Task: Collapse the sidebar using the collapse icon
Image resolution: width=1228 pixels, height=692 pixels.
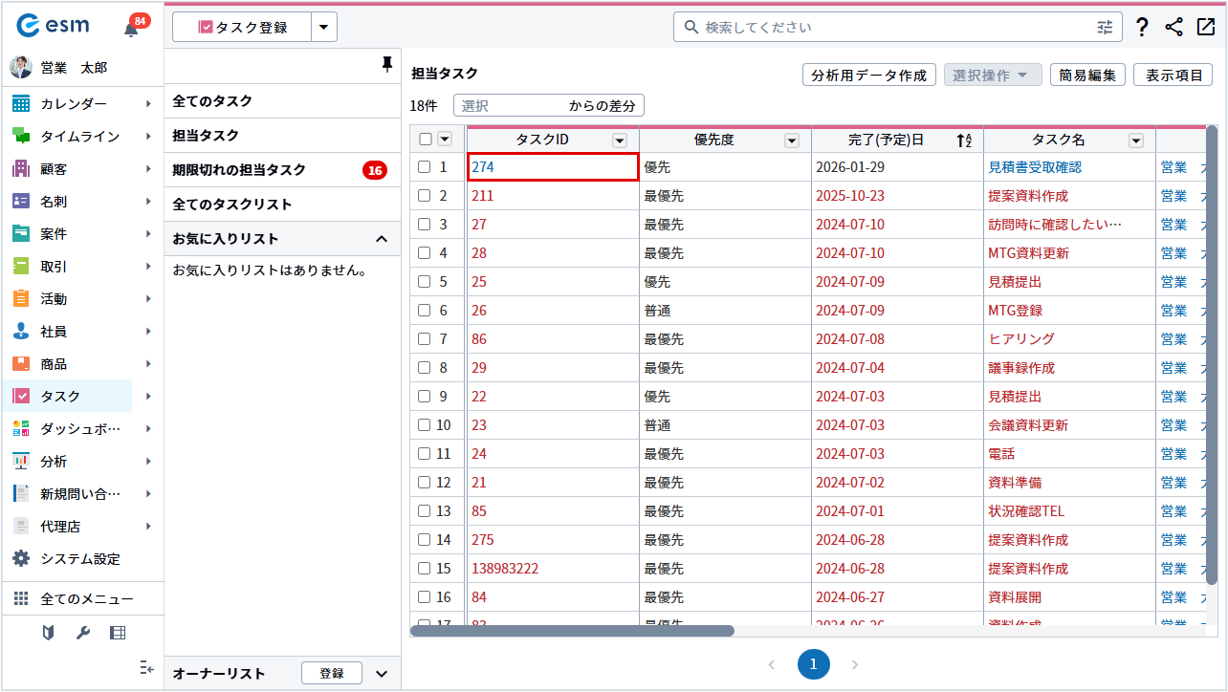Action: pyautogui.click(x=146, y=667)
